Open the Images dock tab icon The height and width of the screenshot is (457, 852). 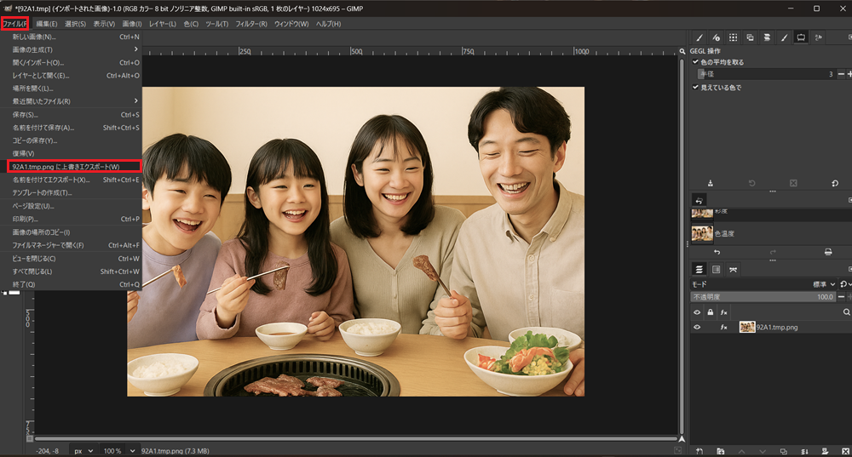click(x=750, y=37)
